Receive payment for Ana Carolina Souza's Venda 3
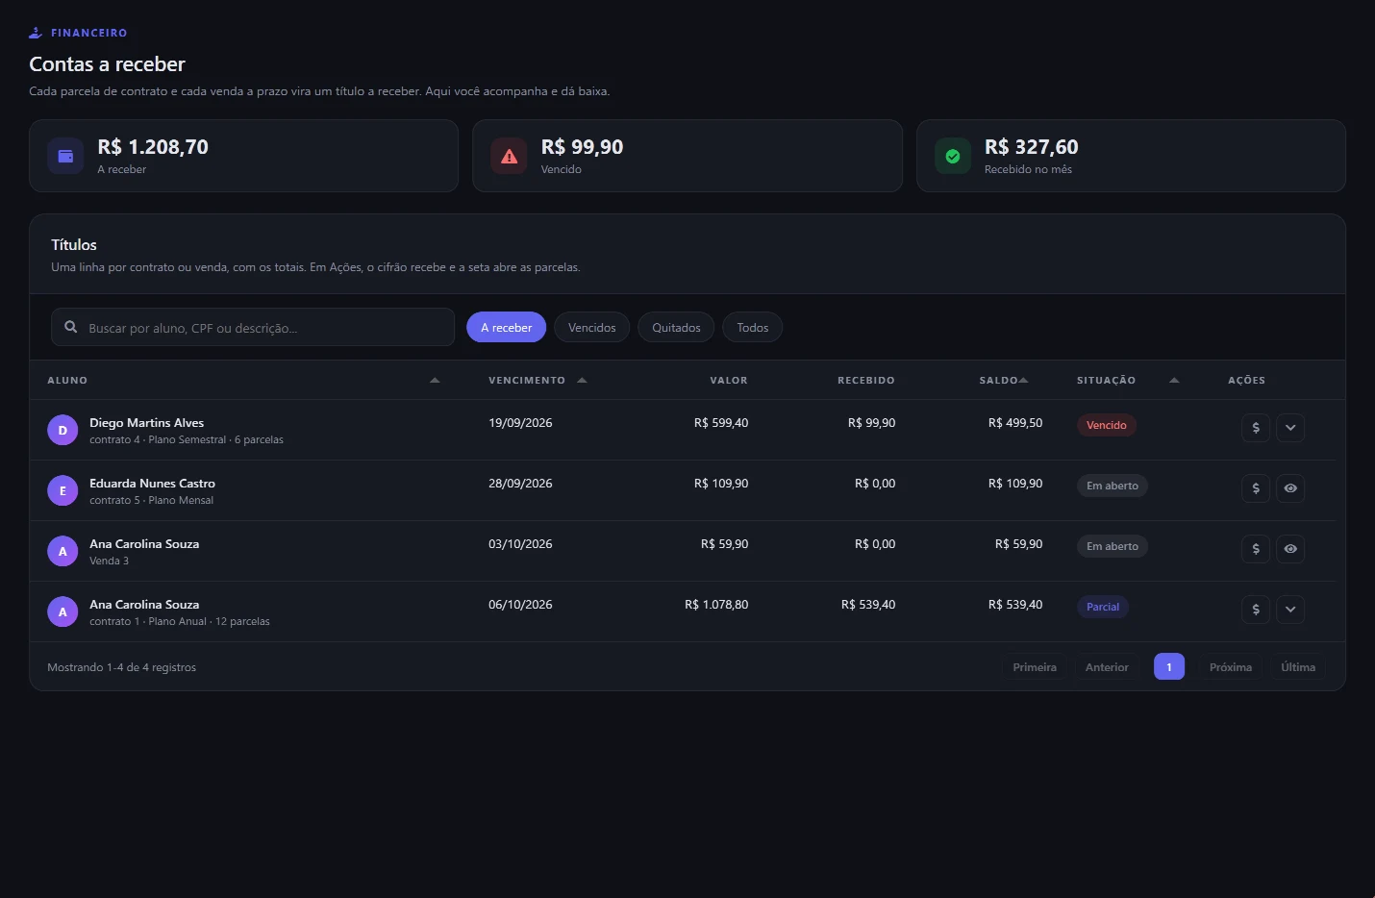 point(1256,549)
